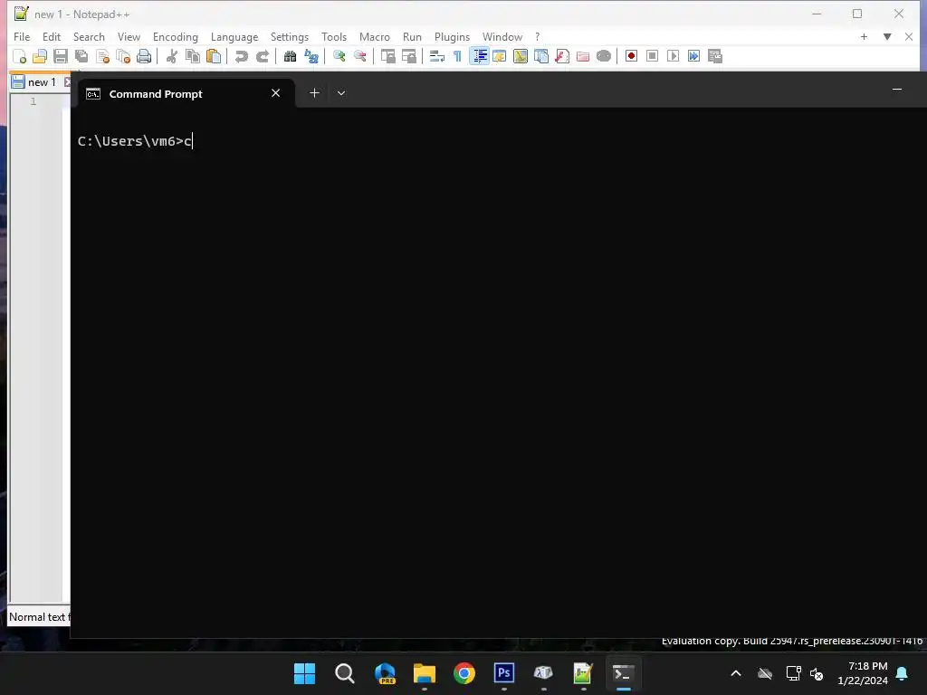927x695 pixels.
Task: Click Print icon in Notepad++ toolbar
Action: (x=144, y=56)
